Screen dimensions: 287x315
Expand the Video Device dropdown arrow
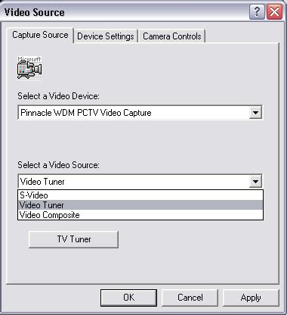255,113
